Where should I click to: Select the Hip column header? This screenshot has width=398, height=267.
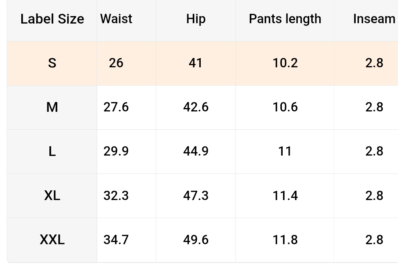click(x=196, y=19)
